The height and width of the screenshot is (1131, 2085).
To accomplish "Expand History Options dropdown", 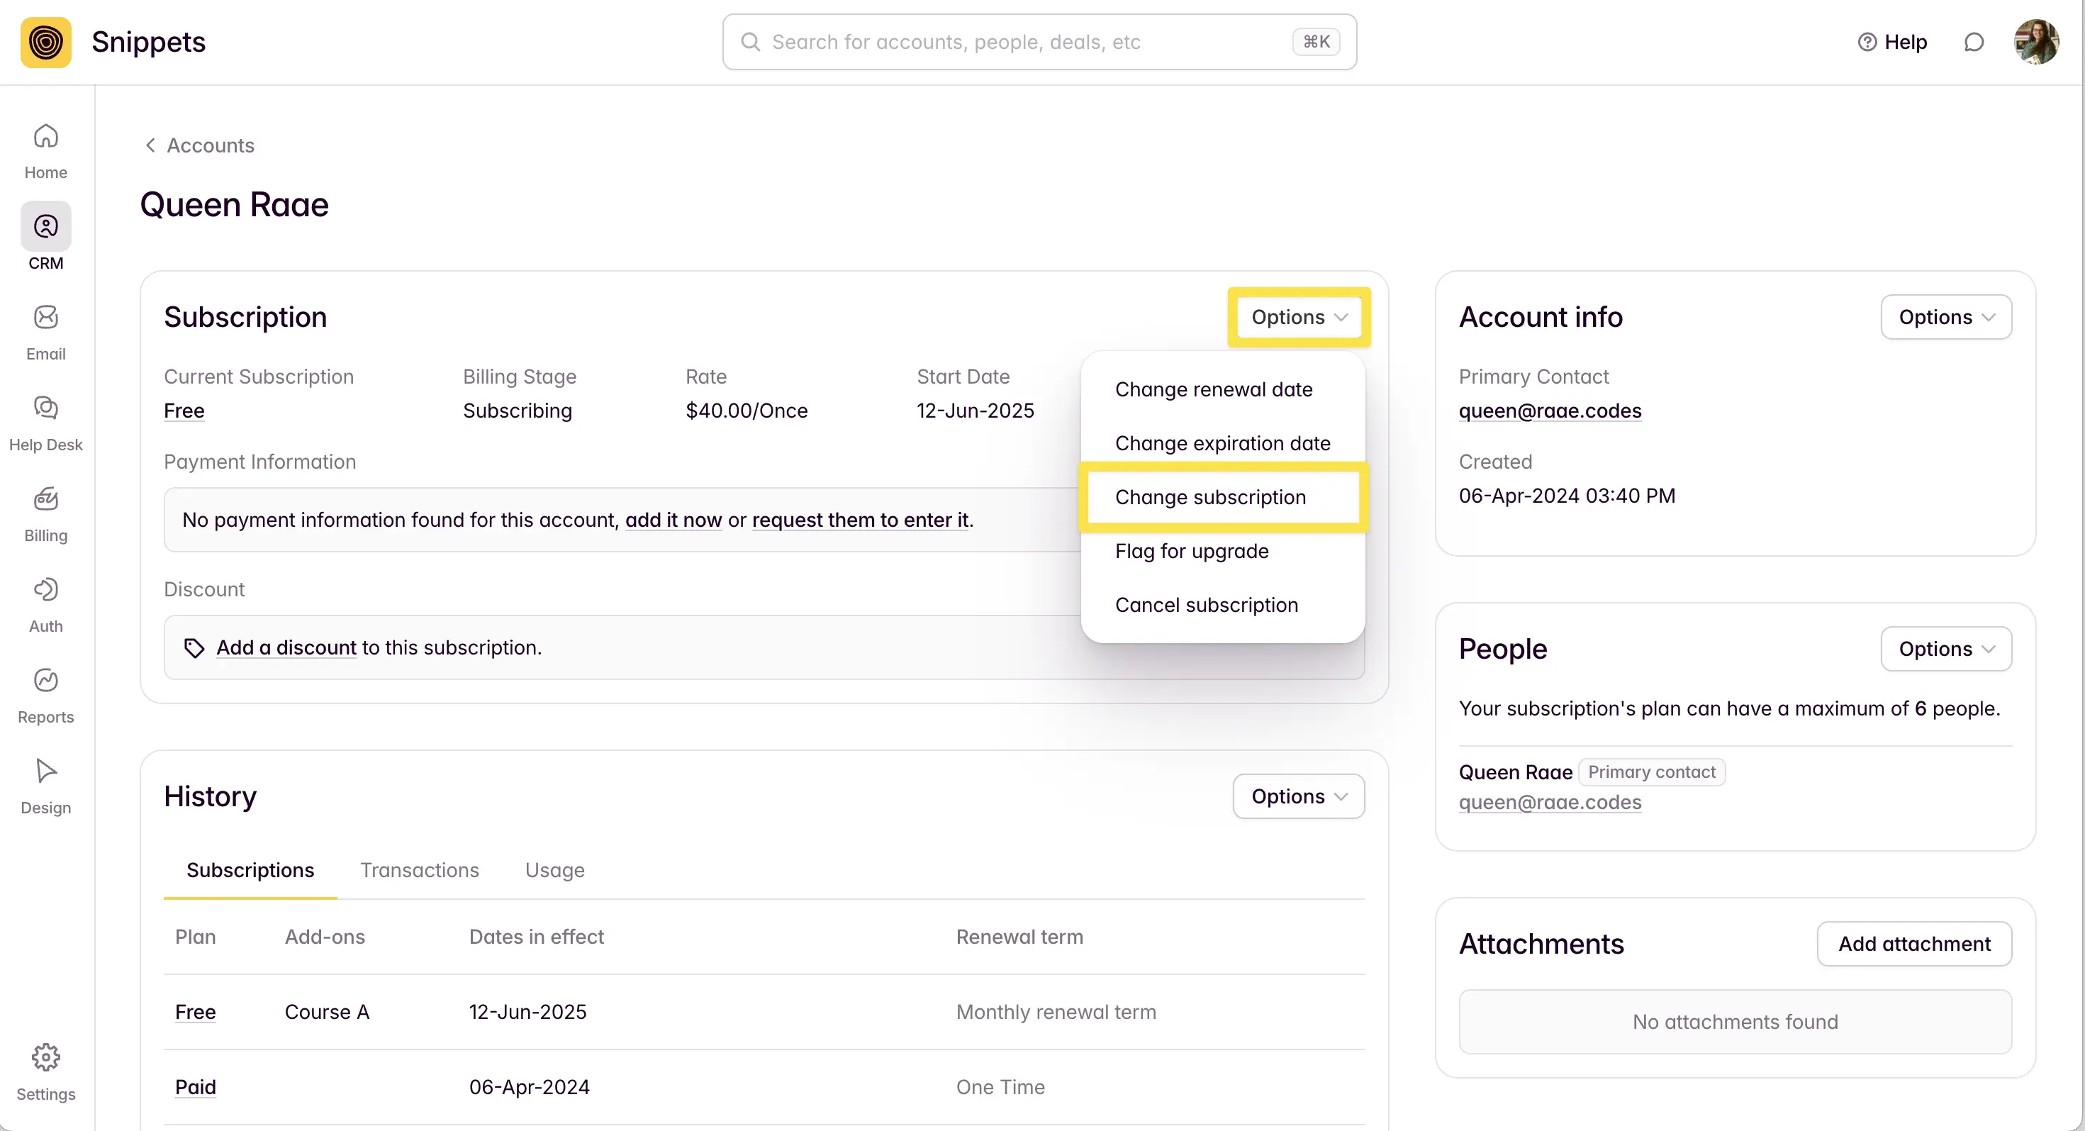I will [1298, 796].
